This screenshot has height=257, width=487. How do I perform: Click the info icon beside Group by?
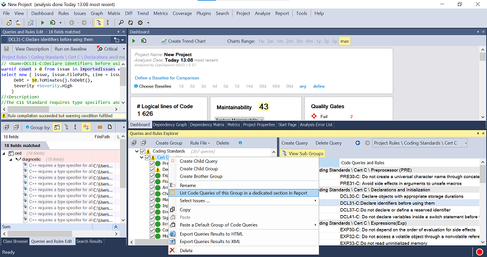27,127
